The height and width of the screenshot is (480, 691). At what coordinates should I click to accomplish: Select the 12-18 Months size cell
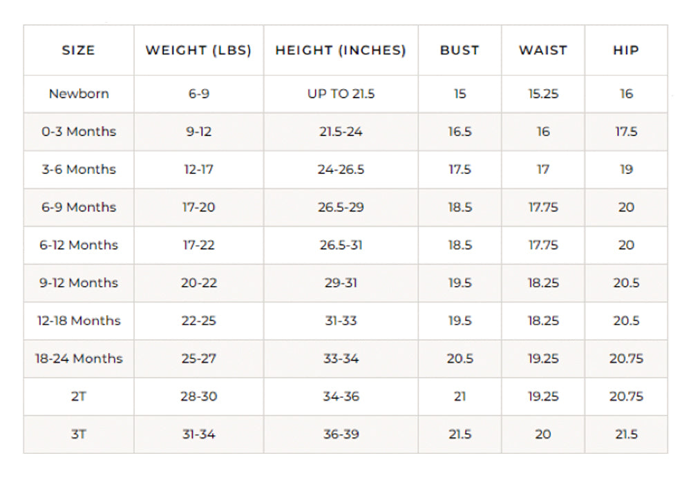click(x=79, y=321)
